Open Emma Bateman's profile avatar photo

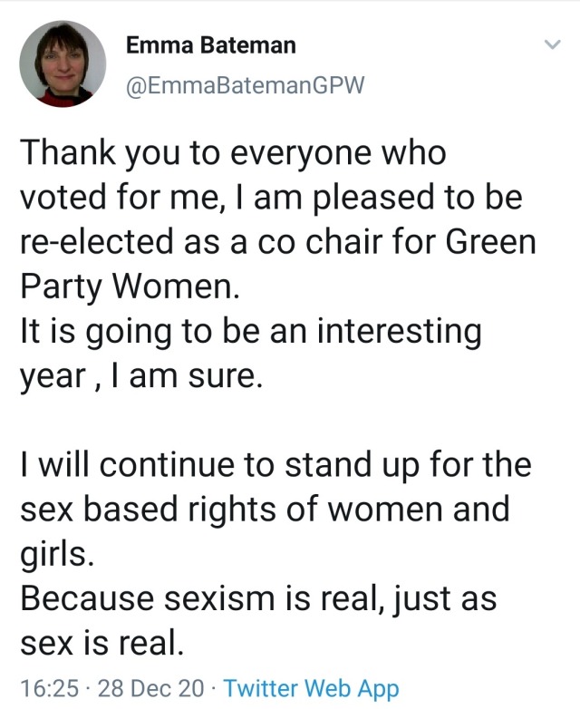63,63
